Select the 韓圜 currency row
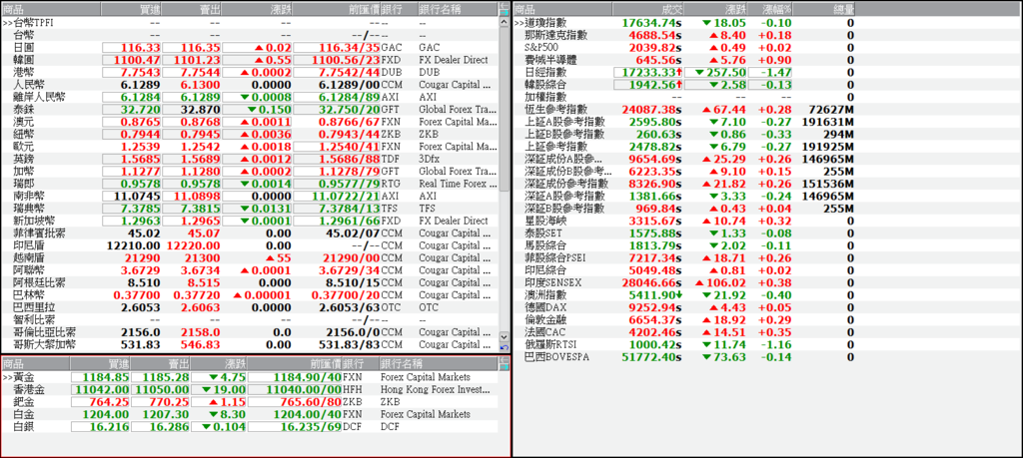 click(x=250, y=59)
